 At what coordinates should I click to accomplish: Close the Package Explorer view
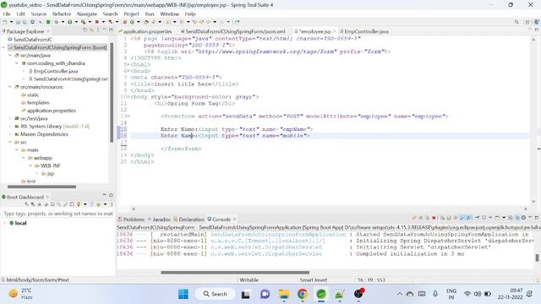coord(48,31)
